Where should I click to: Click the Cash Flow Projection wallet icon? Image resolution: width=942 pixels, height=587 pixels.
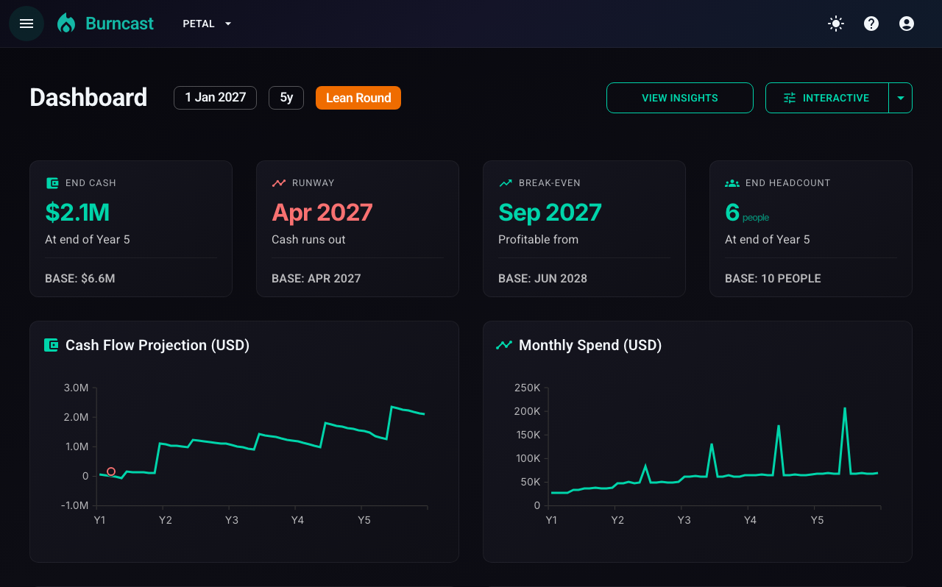tap(51, 345)
